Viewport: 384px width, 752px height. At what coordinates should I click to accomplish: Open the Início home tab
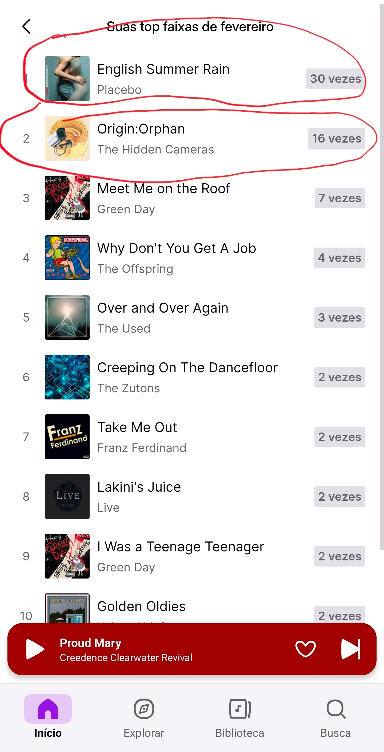click(x=48, y=716)
